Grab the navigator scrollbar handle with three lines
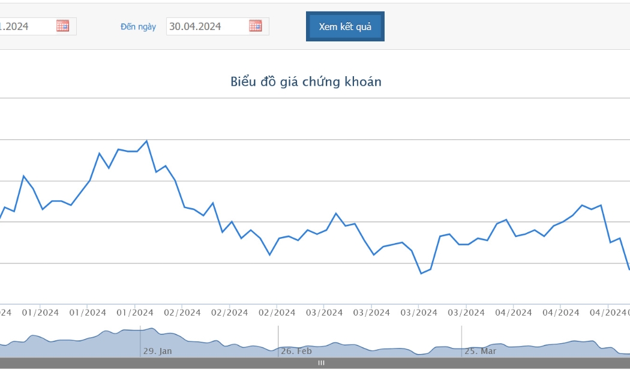Viewport: 630px width, 378px height. 321,363
